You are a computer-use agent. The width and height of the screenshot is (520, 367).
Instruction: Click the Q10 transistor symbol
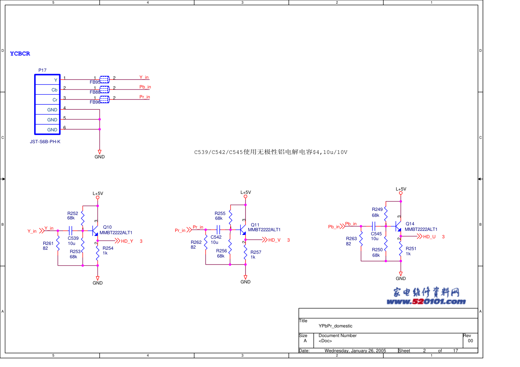coord(95,231)
